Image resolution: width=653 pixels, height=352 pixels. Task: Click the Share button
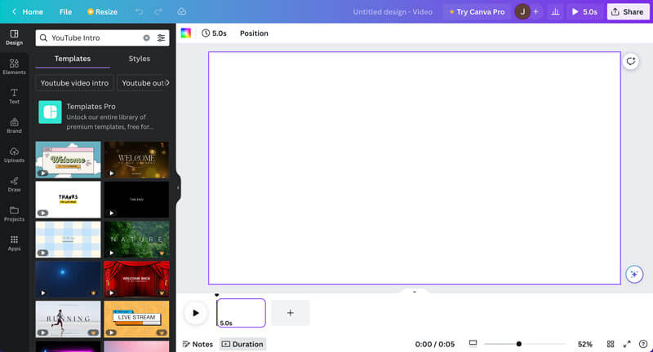tap(628, 11)
